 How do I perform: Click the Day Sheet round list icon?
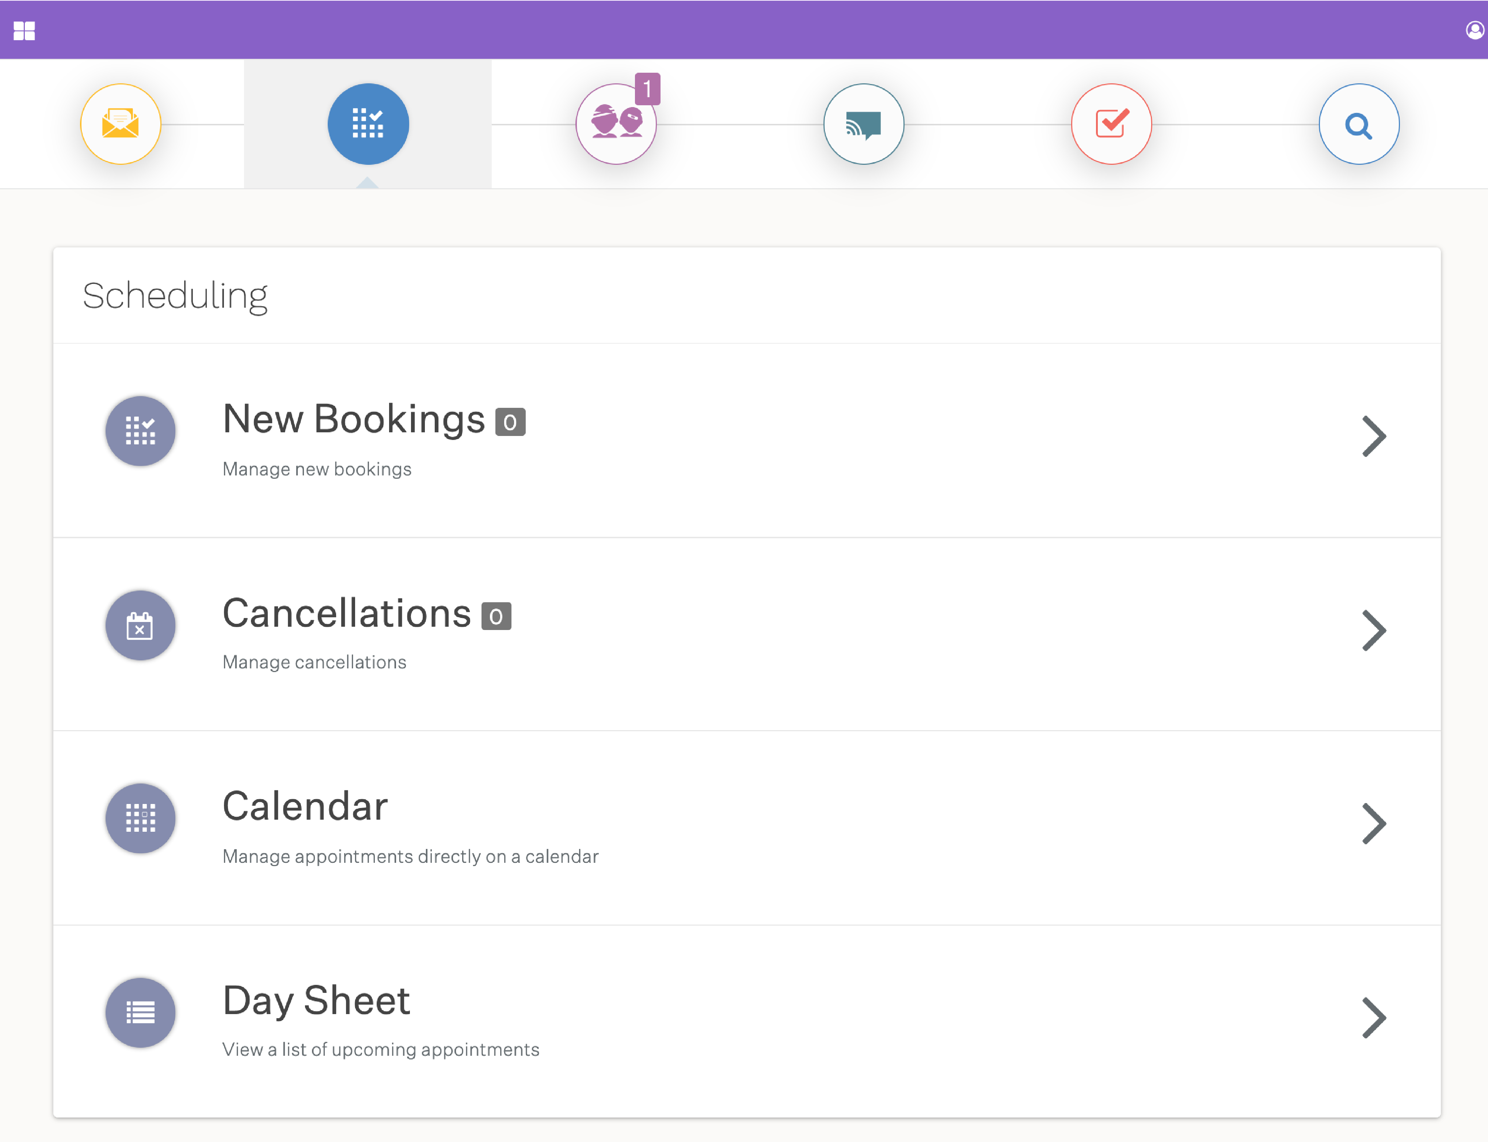pos(141,1013)
